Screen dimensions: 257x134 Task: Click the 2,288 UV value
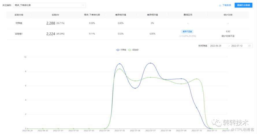point(51,23)
